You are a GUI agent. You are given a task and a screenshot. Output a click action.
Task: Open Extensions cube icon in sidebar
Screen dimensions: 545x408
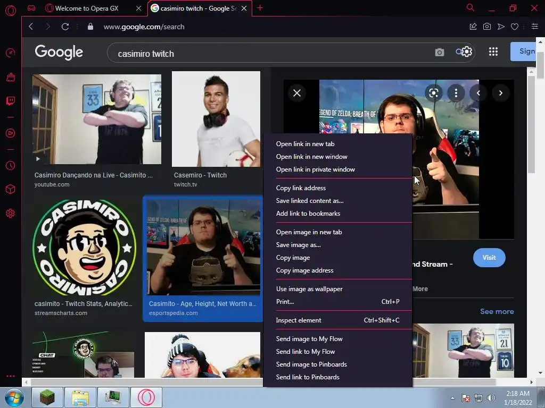[x=11, y=189]
